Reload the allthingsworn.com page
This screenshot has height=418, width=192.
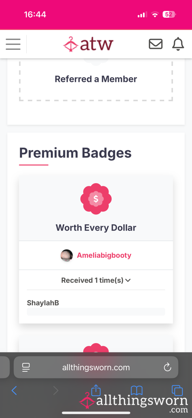click(x=167, y=368)
